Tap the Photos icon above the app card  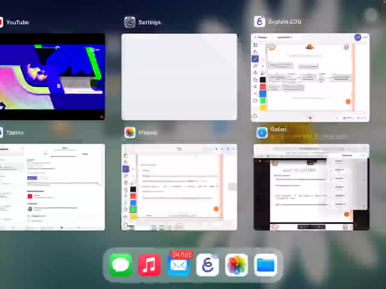pyautogui.click(x=130, y=132)
